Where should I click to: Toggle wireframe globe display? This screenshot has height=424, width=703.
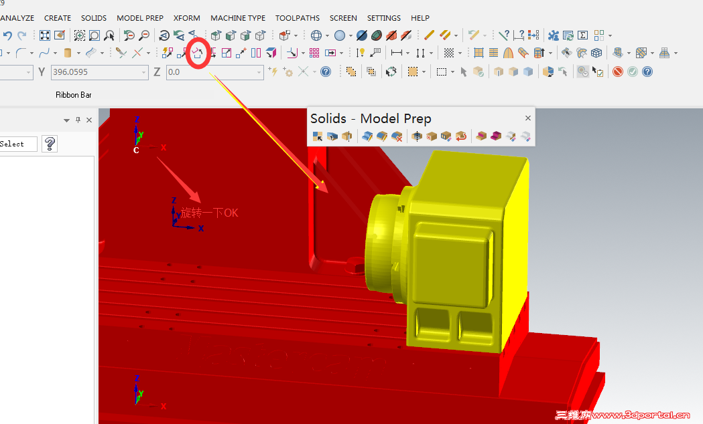(x=316, y=35)
